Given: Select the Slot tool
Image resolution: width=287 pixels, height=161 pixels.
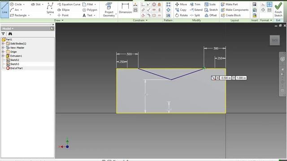Looking at the screenshot, I should point(36,4).
